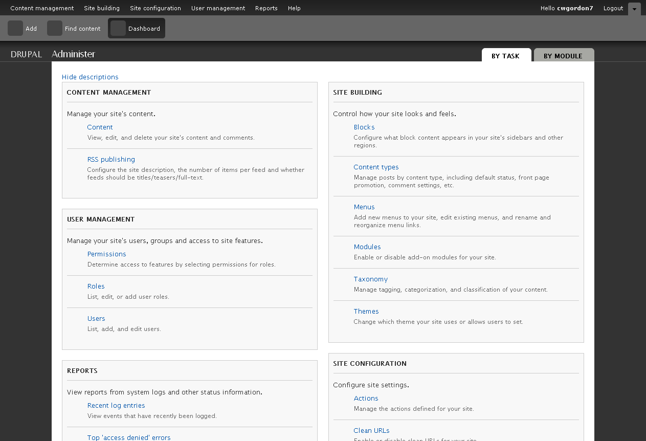Click 'Enable or disable add-on modules' description
Viewport: 646px width, 441px height.
tap(425, 257)
